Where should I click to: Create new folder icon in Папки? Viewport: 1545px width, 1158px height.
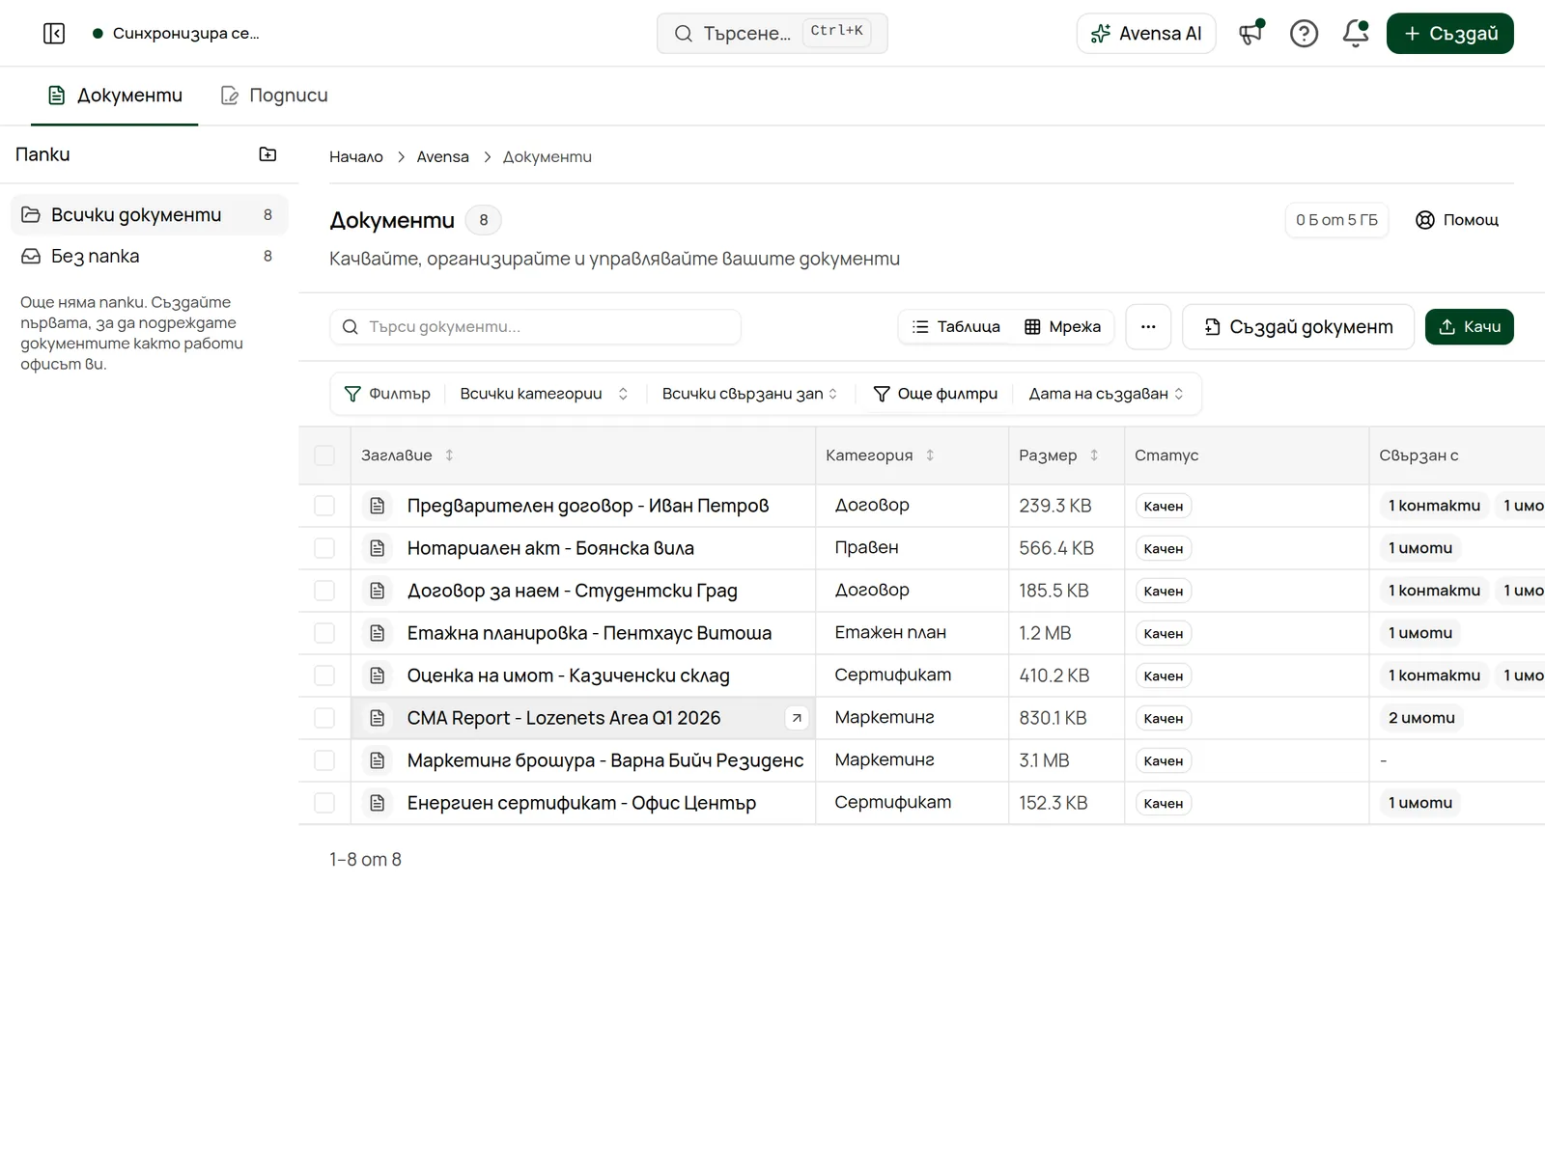267,154
